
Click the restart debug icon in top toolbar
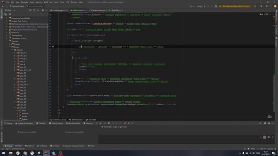pyautogui.click(x=255, y=6)
